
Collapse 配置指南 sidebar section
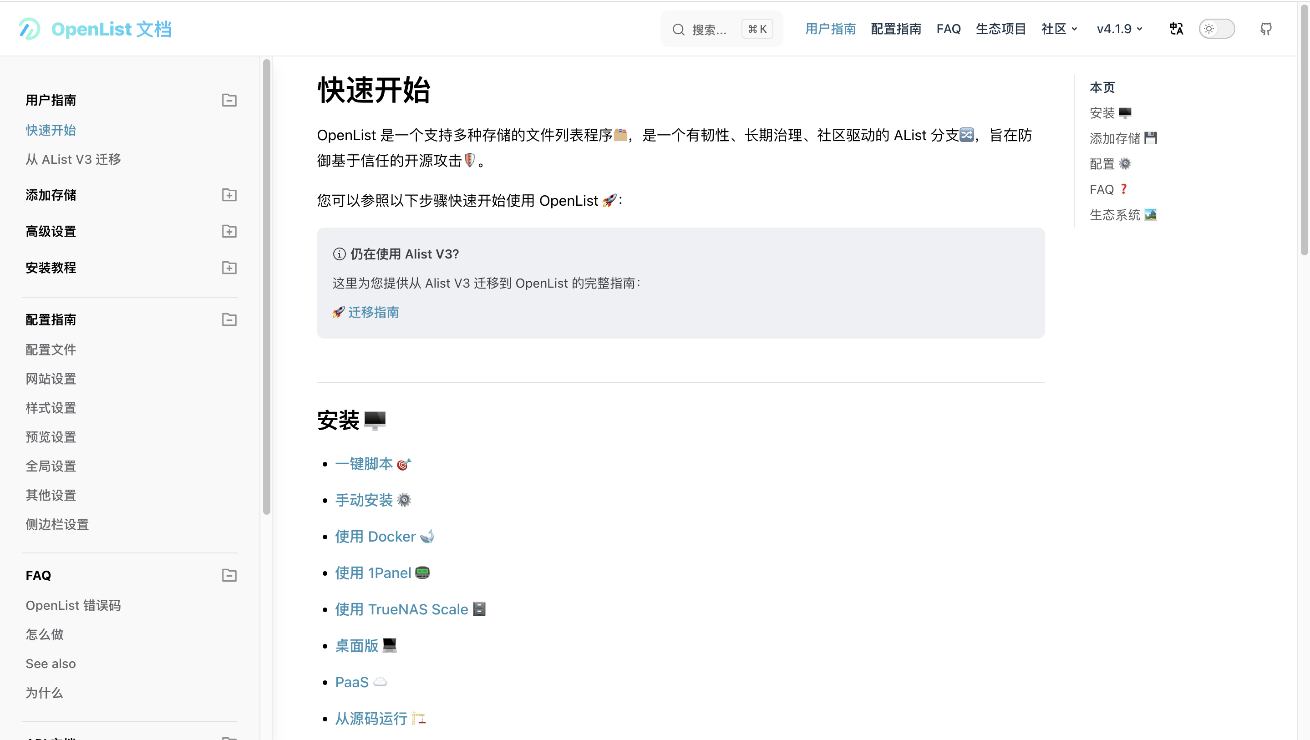pos(229,319)
